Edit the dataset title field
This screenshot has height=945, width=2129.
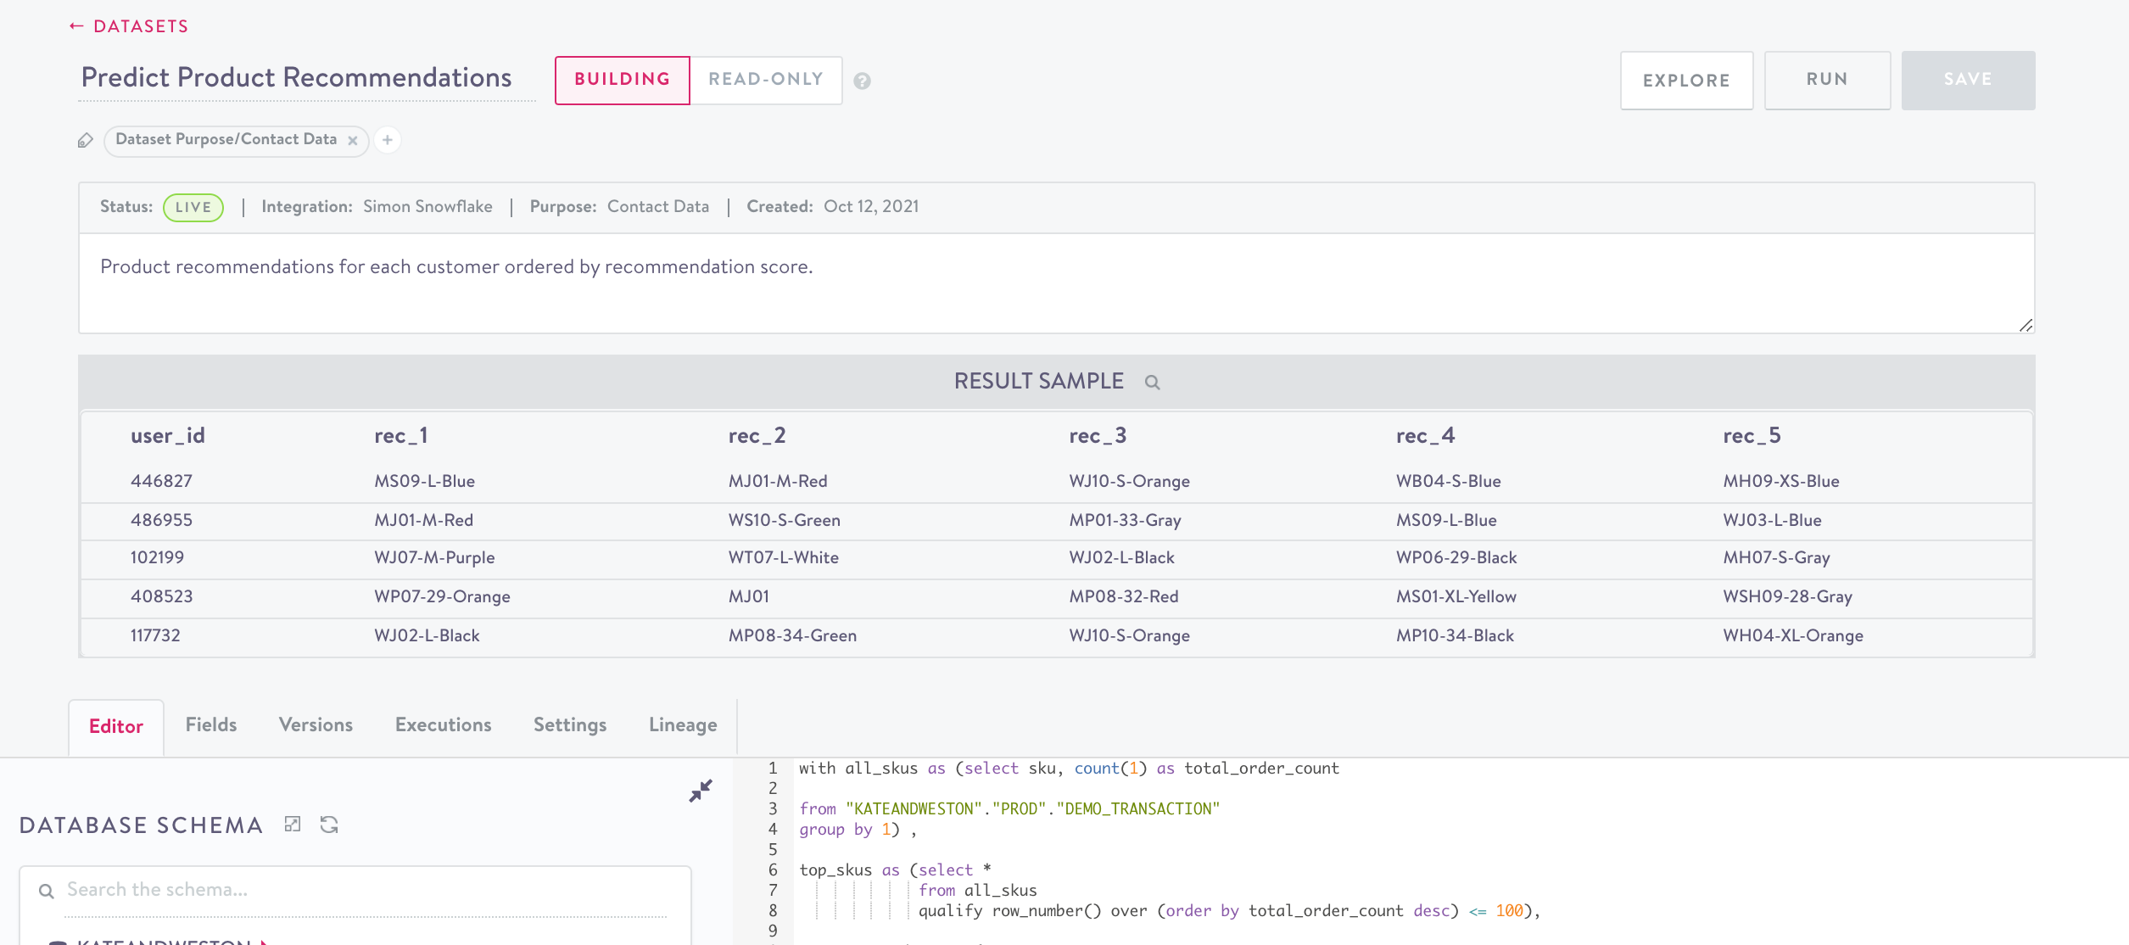pos(306,78)
